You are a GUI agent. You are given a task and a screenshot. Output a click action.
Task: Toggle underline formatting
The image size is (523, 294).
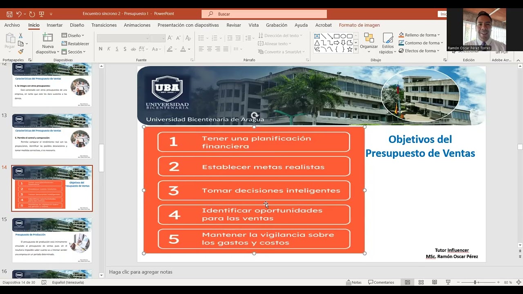coord(117,49)
